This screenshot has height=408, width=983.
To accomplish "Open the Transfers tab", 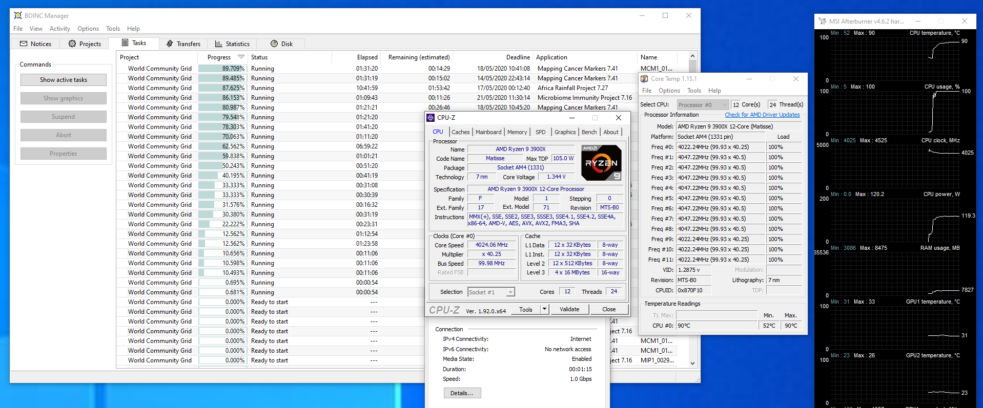I will click(x=183, y=44).
